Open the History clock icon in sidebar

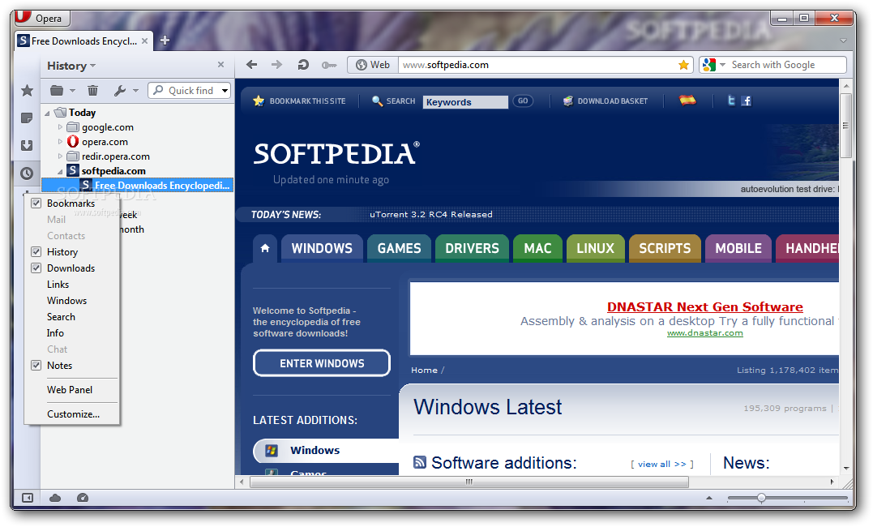tap(27, 174)
